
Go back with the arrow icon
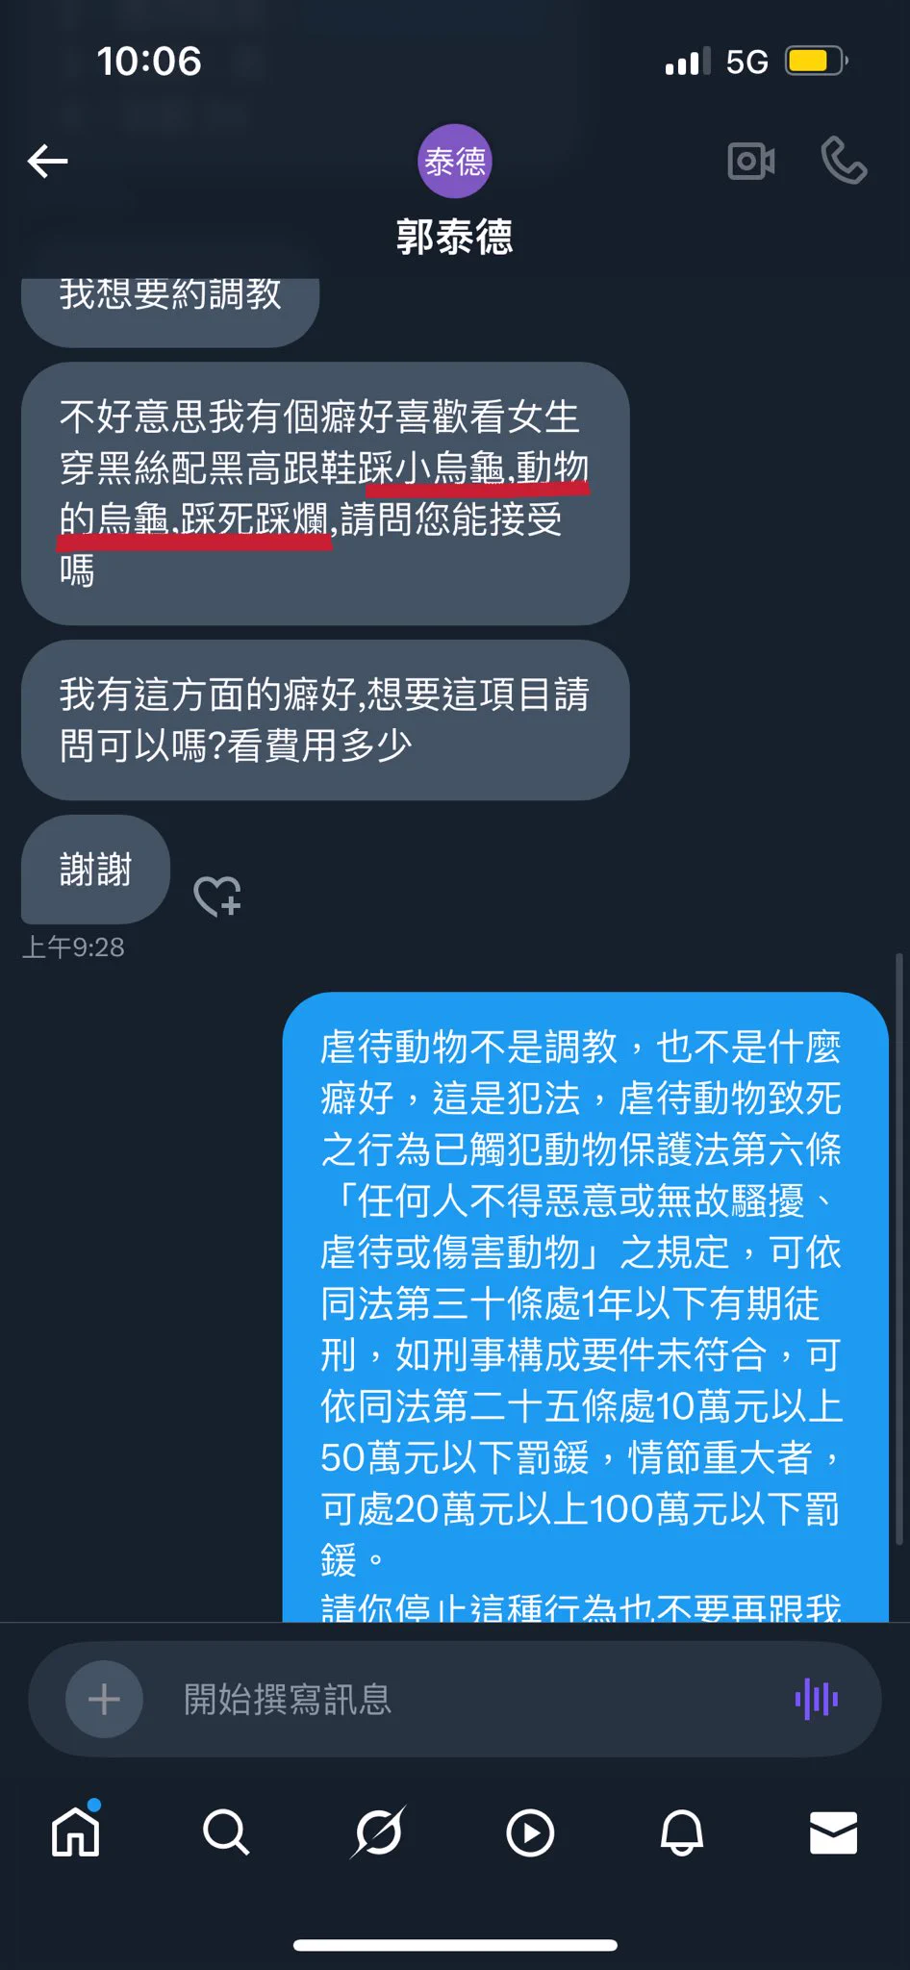[47, 161]
